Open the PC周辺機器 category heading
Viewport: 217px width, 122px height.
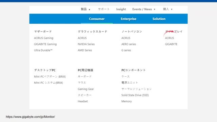point(85,70)
